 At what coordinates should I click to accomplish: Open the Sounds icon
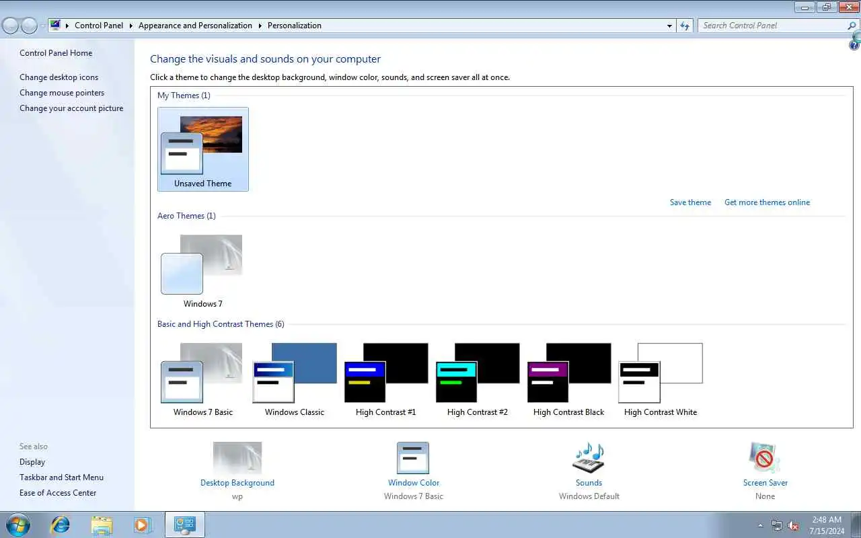pyautogui.click(x=589, y=458)
